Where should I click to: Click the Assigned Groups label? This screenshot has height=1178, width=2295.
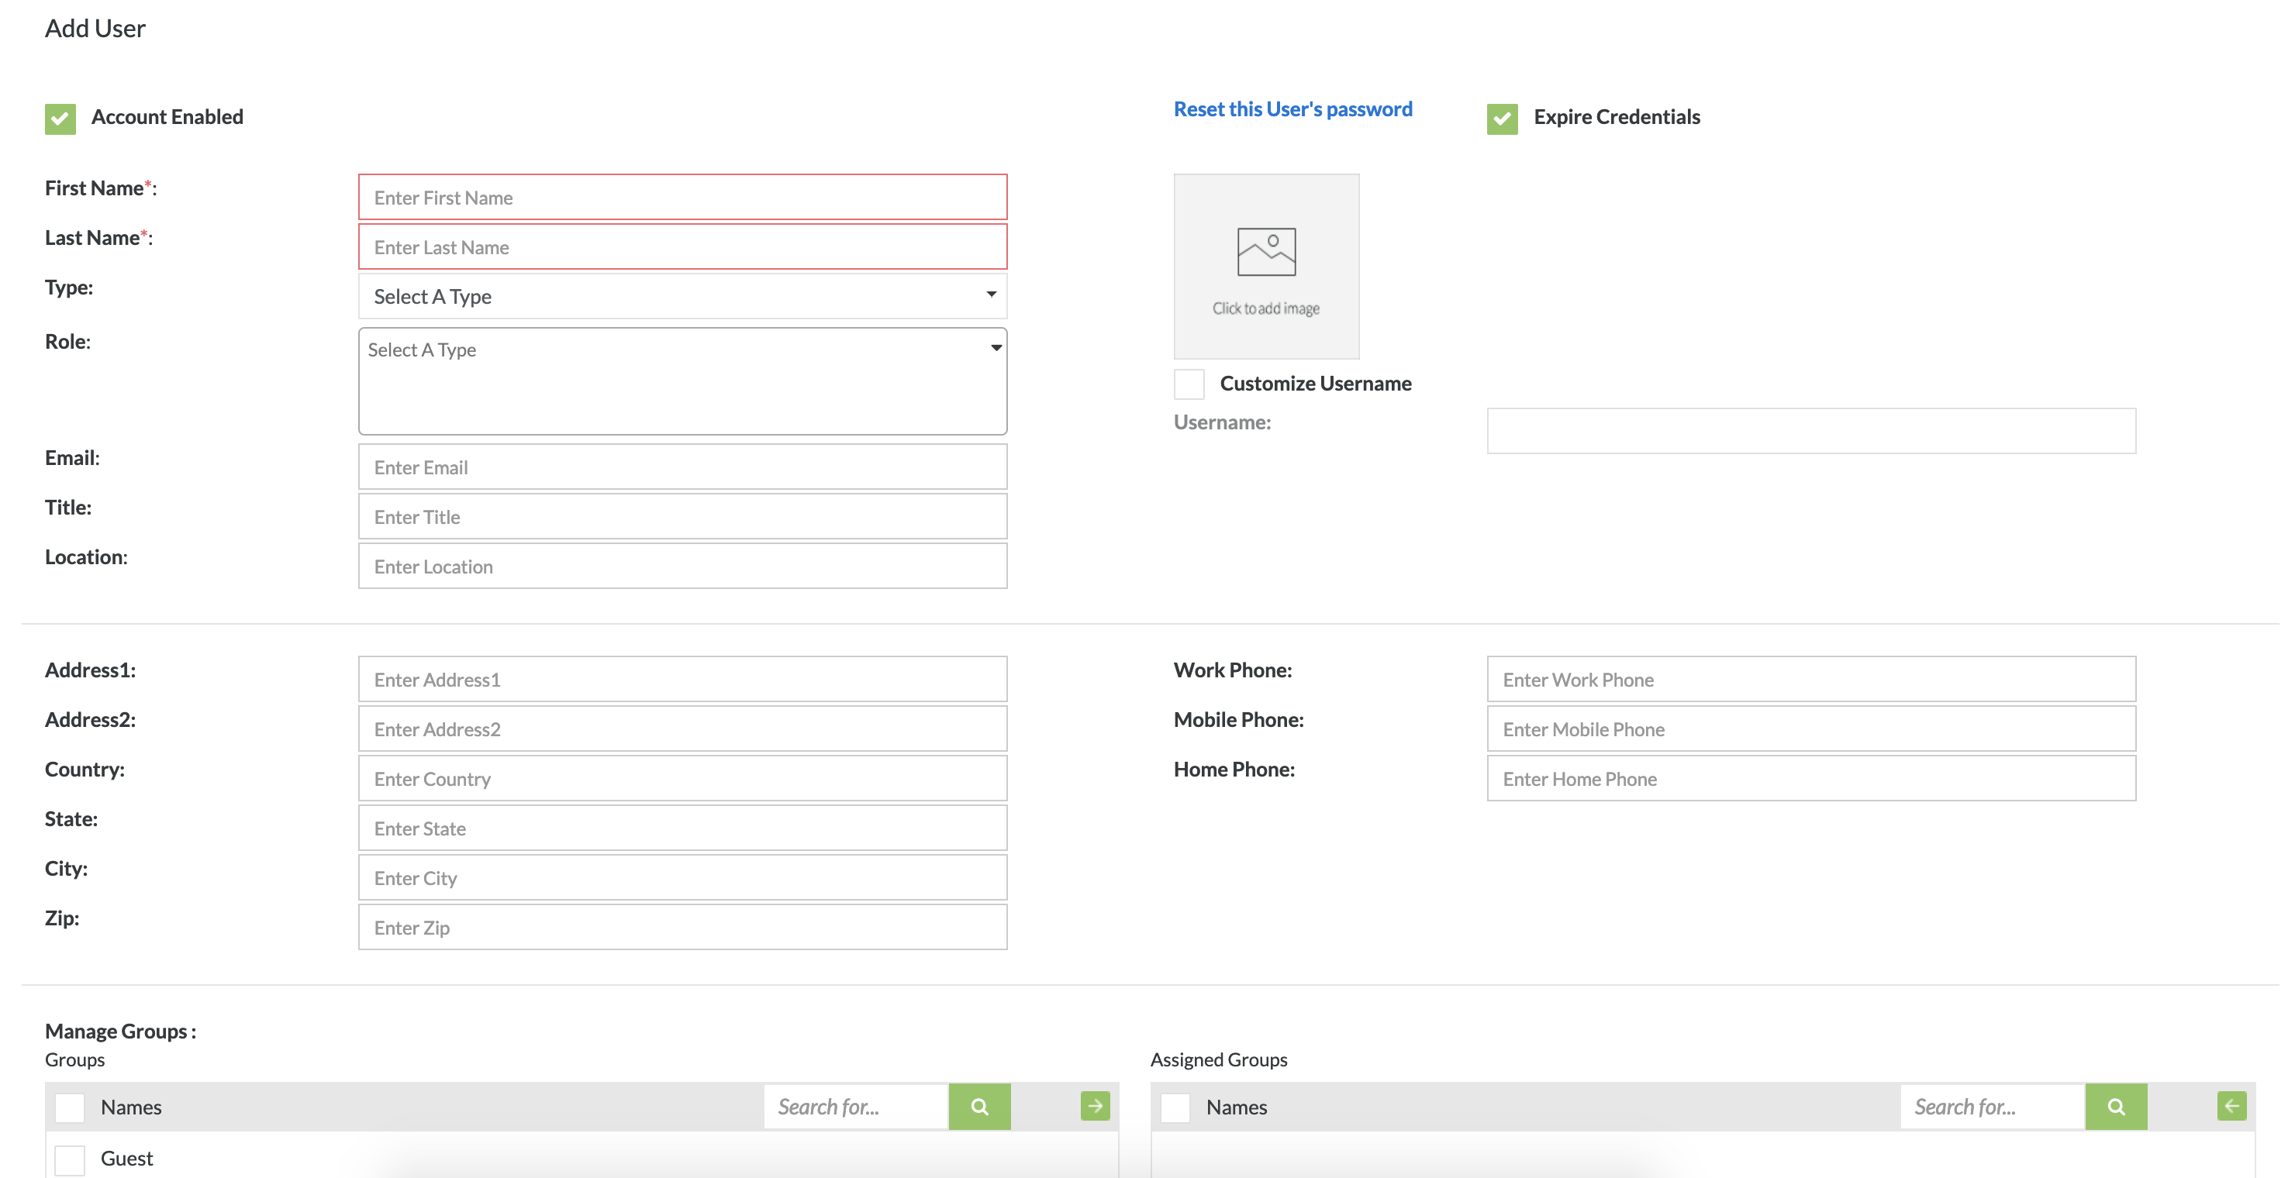point(1219,1059)
